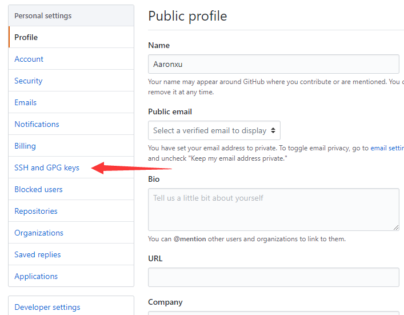Image resolution: width=404 pixels, height=315 pixels.
Task: Open Applications settings
Action: coord(36,276)
